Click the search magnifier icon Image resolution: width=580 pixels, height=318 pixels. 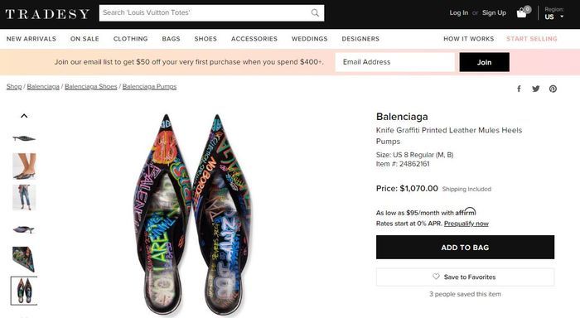tap(315, 13)
